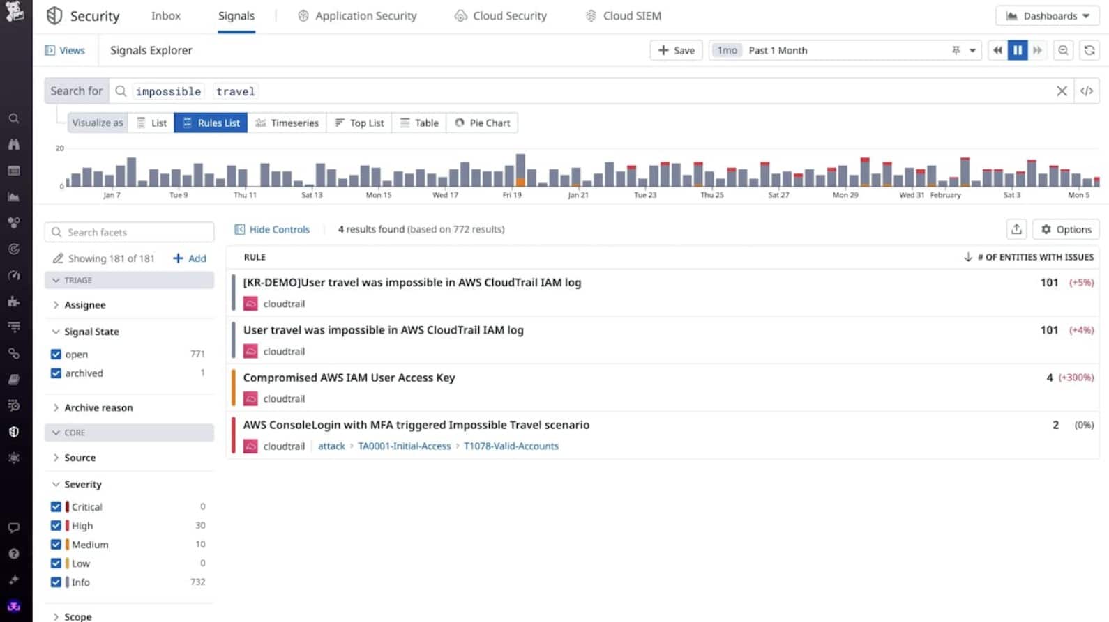This screenshot has height=622, width=1109.
Task: Switch to the Inbox tab
Action: [166, 15]
